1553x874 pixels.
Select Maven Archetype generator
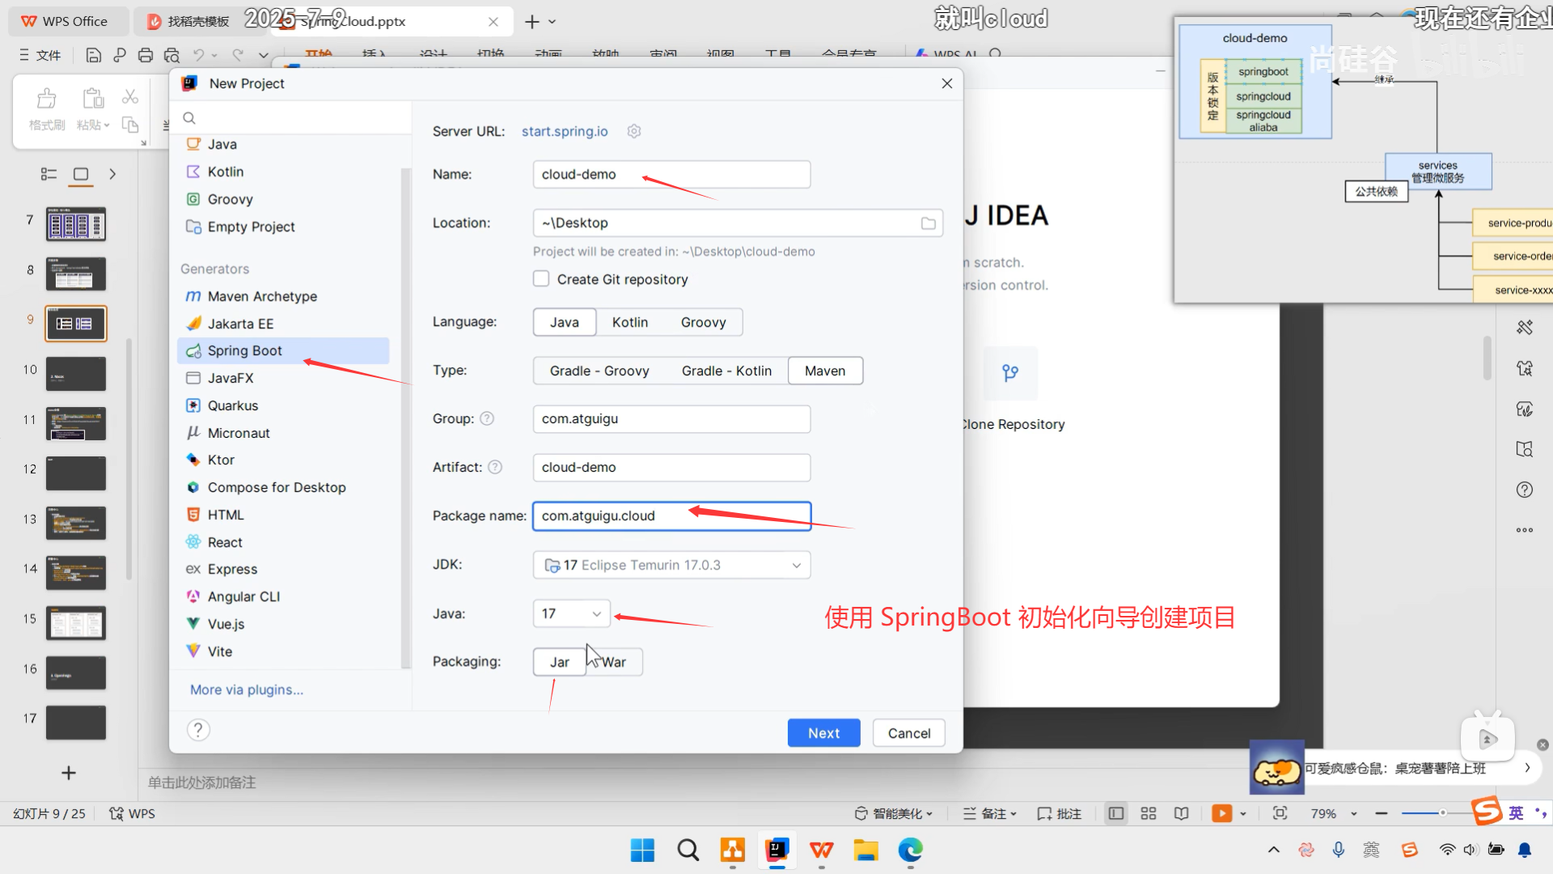[x=262, y=296]
